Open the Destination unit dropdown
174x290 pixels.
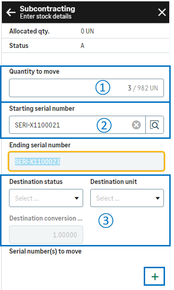coord(127,198)
